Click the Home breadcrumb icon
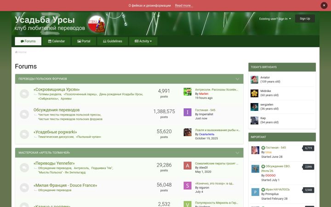Viewport: 331px width, 207px height. [x=16, y=52]
